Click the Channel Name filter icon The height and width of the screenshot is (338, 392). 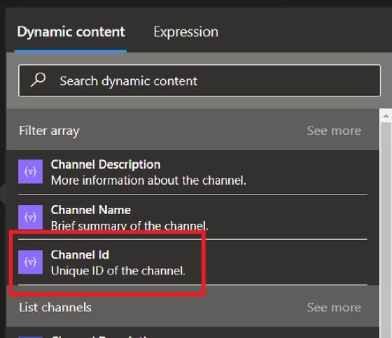30,217
